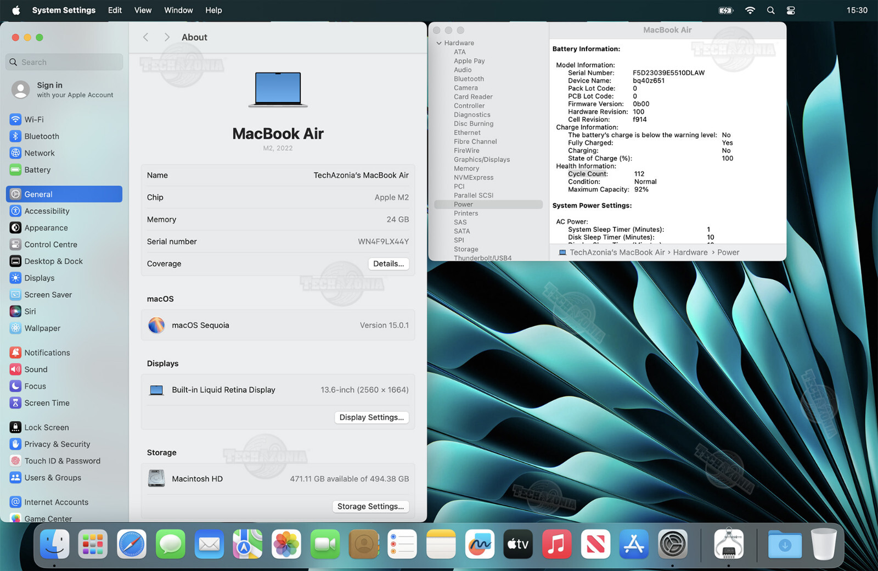
Task: Click the Display Settings button
Action: click(x=372, y=417)
